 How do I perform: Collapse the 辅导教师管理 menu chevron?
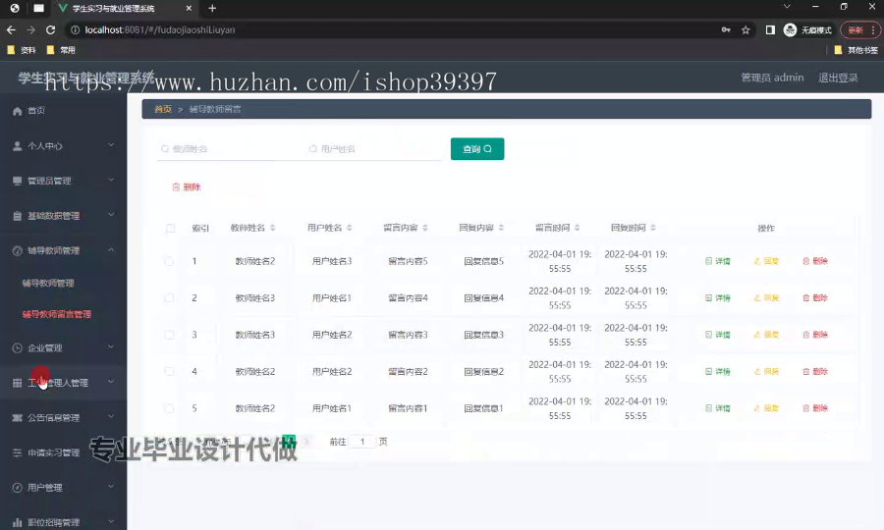click(x=111, y=250)
